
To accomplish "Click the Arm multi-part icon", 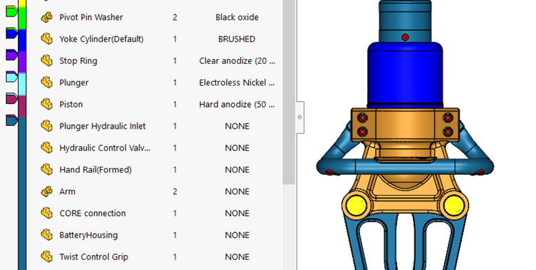I will [47, 192].
